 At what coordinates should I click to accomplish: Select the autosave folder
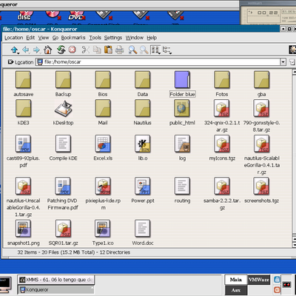pyautogui.click(x=23, y=84)
